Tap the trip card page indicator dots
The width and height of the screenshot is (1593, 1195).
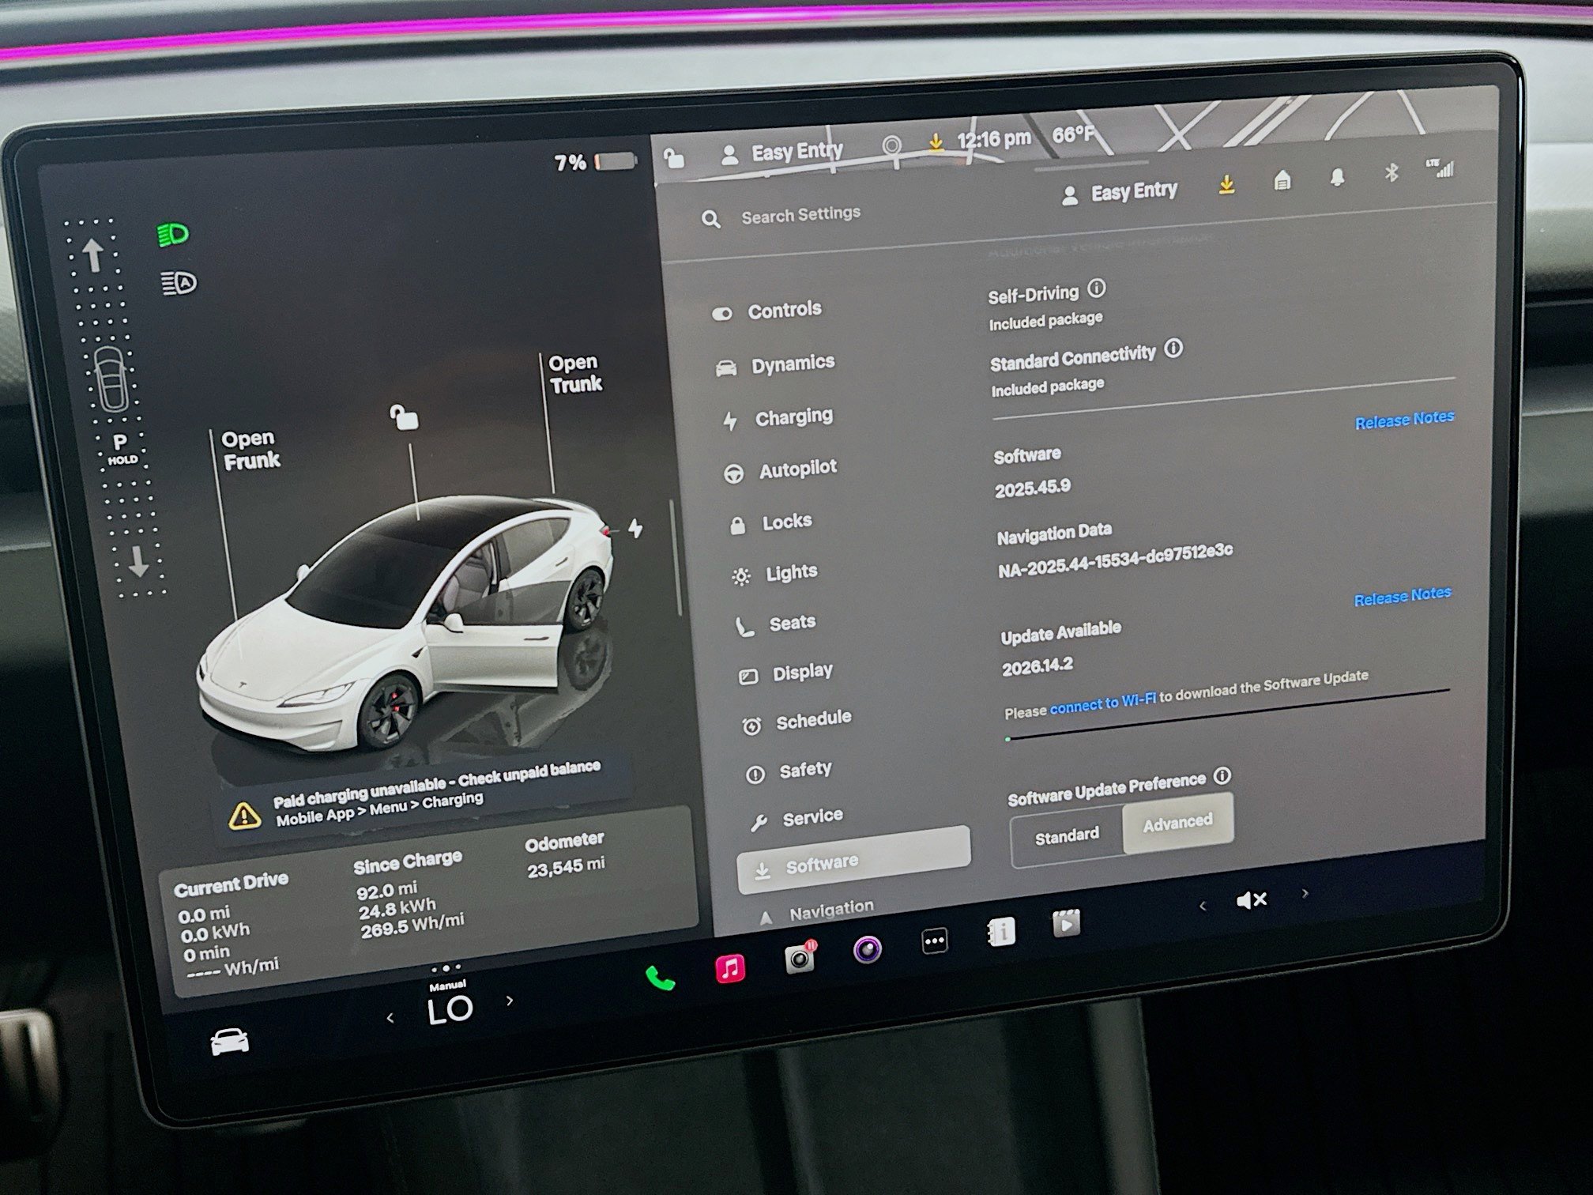click(446, 967)
